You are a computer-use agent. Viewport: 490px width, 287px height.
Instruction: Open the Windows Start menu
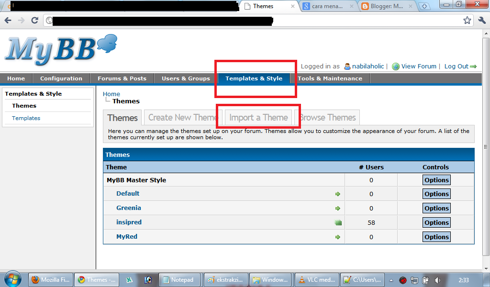point(13,279)
